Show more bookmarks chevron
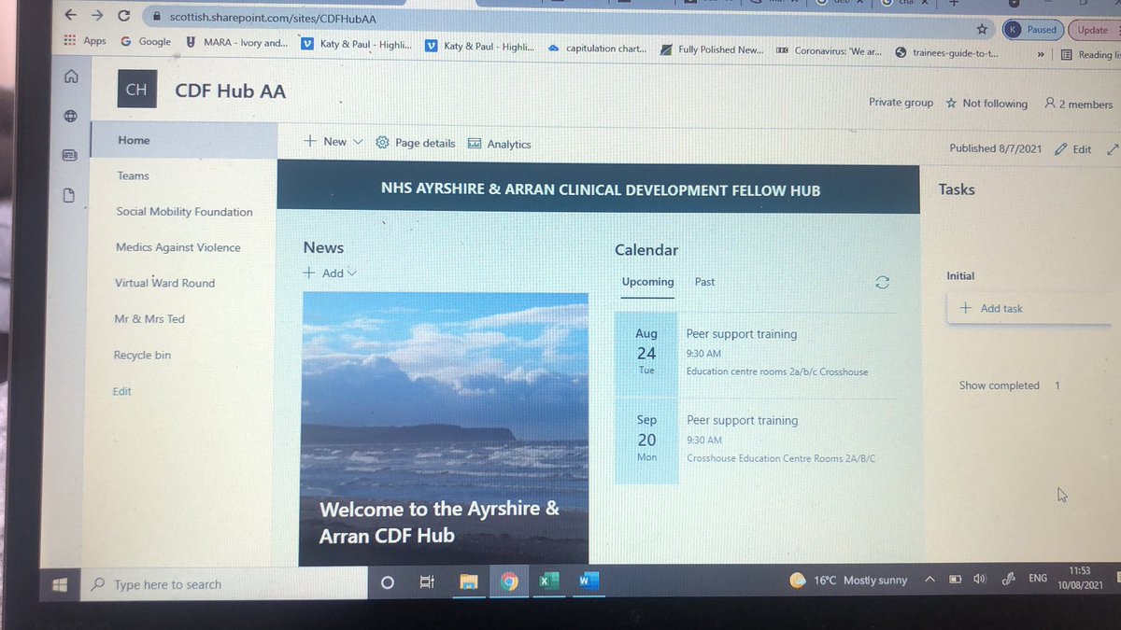 [1041, 54]
